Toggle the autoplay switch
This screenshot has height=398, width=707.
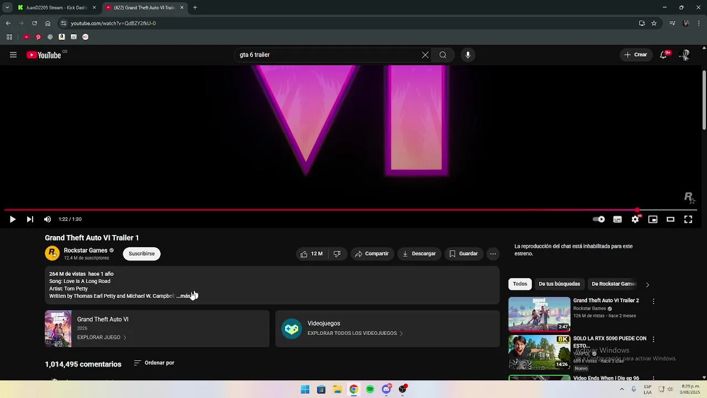coord(599,219)
